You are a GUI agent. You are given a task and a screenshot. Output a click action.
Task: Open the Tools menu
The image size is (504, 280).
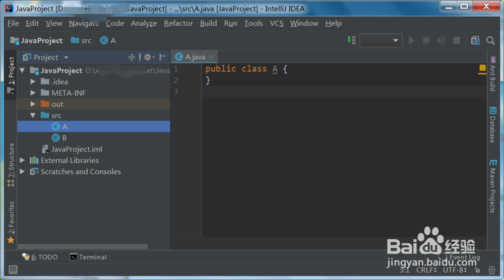(254, 24)
